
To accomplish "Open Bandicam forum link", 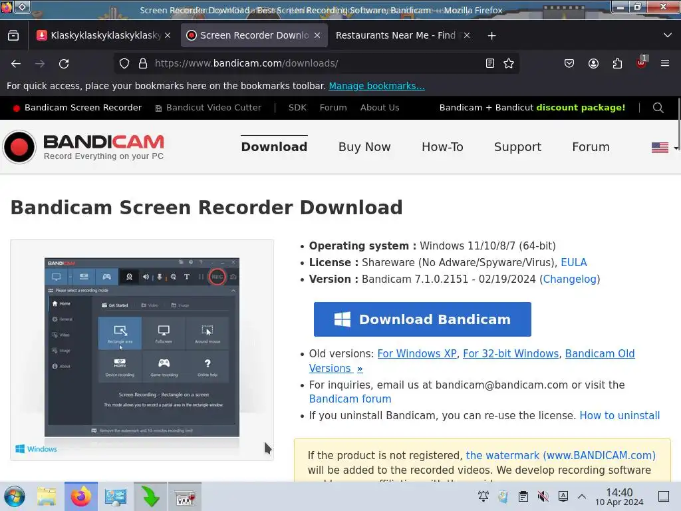I will [x=350, y=399].
